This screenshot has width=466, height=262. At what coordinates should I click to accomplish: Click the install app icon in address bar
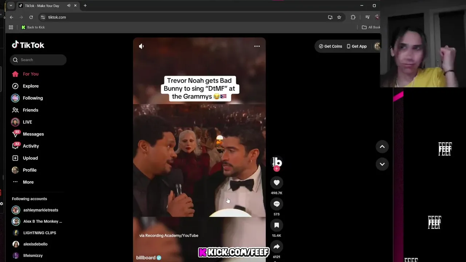[x=330, y=17]
